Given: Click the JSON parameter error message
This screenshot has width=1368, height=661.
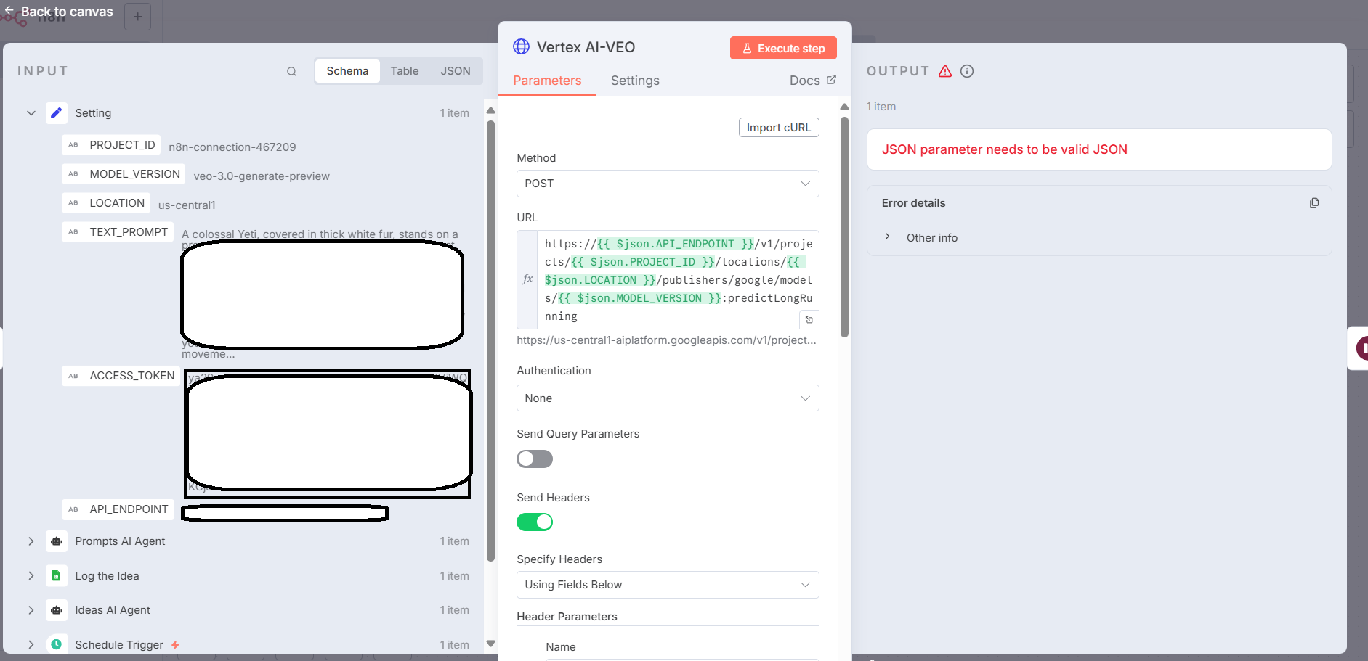Looking at the screenshot, I should pyautogui.click(x=1004, y=149).
